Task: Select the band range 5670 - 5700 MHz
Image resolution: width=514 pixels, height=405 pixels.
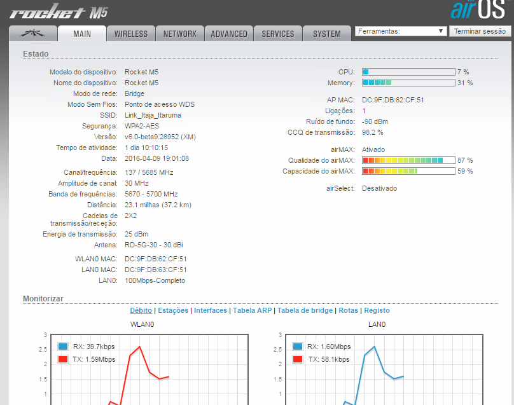Action: coord(151,194)
